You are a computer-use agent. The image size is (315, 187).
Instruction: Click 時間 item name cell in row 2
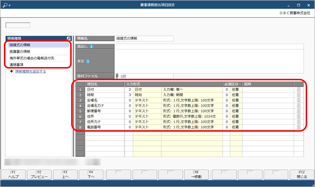[x=105, y=95]
